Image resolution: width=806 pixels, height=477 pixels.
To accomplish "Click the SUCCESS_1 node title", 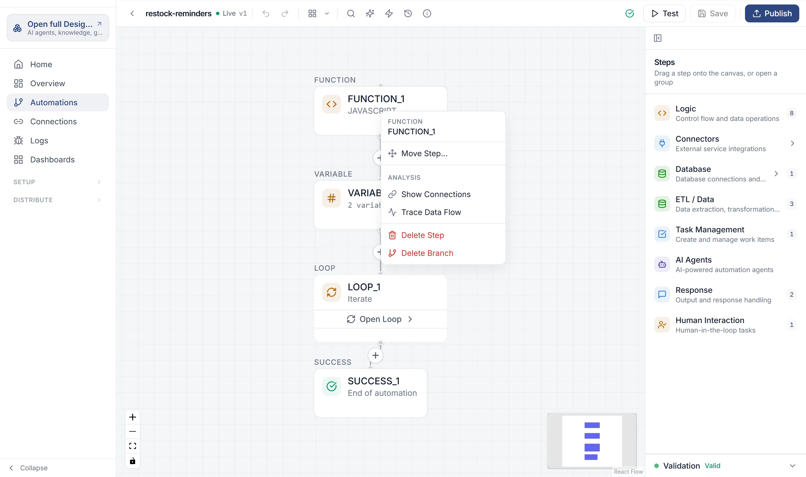I will (374, 381).
